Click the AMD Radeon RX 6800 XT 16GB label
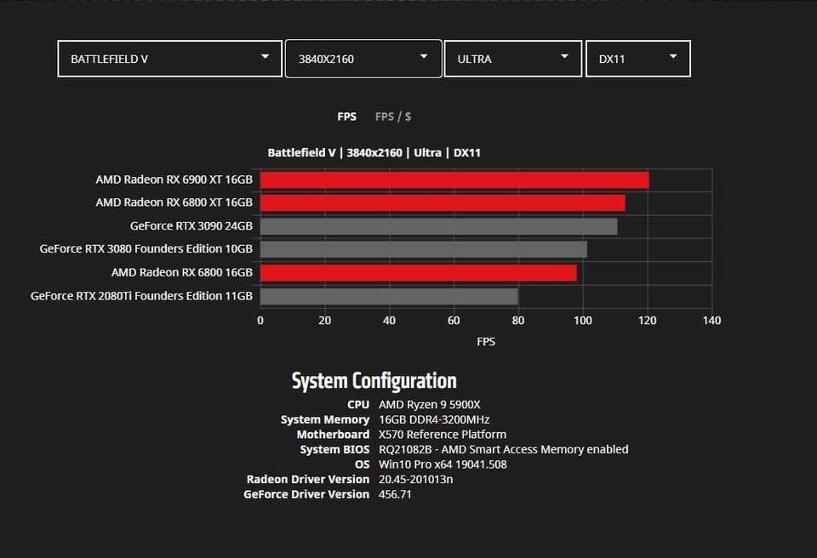The image size is (817, 558). tap(174, 202)
